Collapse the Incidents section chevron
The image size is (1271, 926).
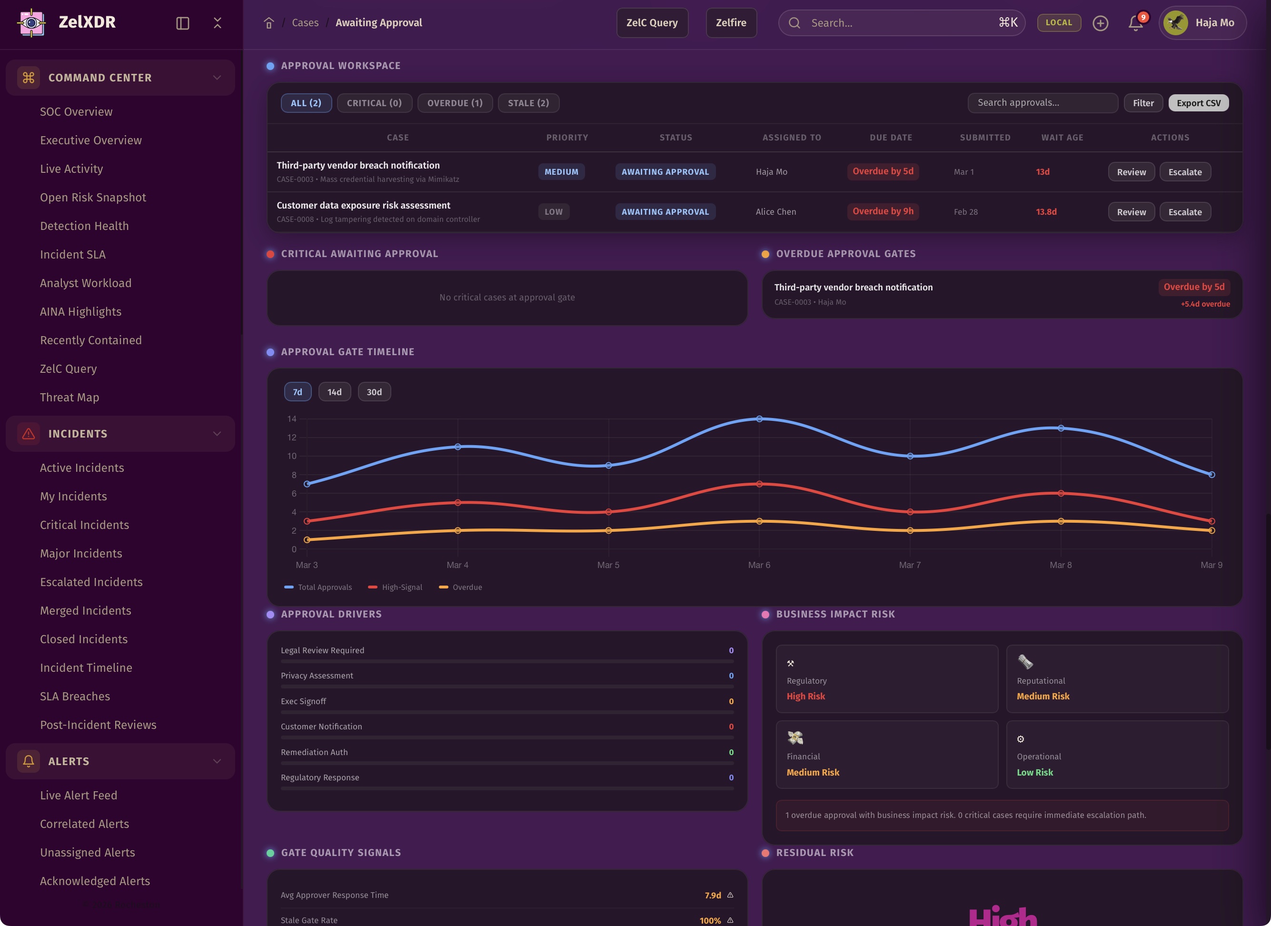coord(217,433)
